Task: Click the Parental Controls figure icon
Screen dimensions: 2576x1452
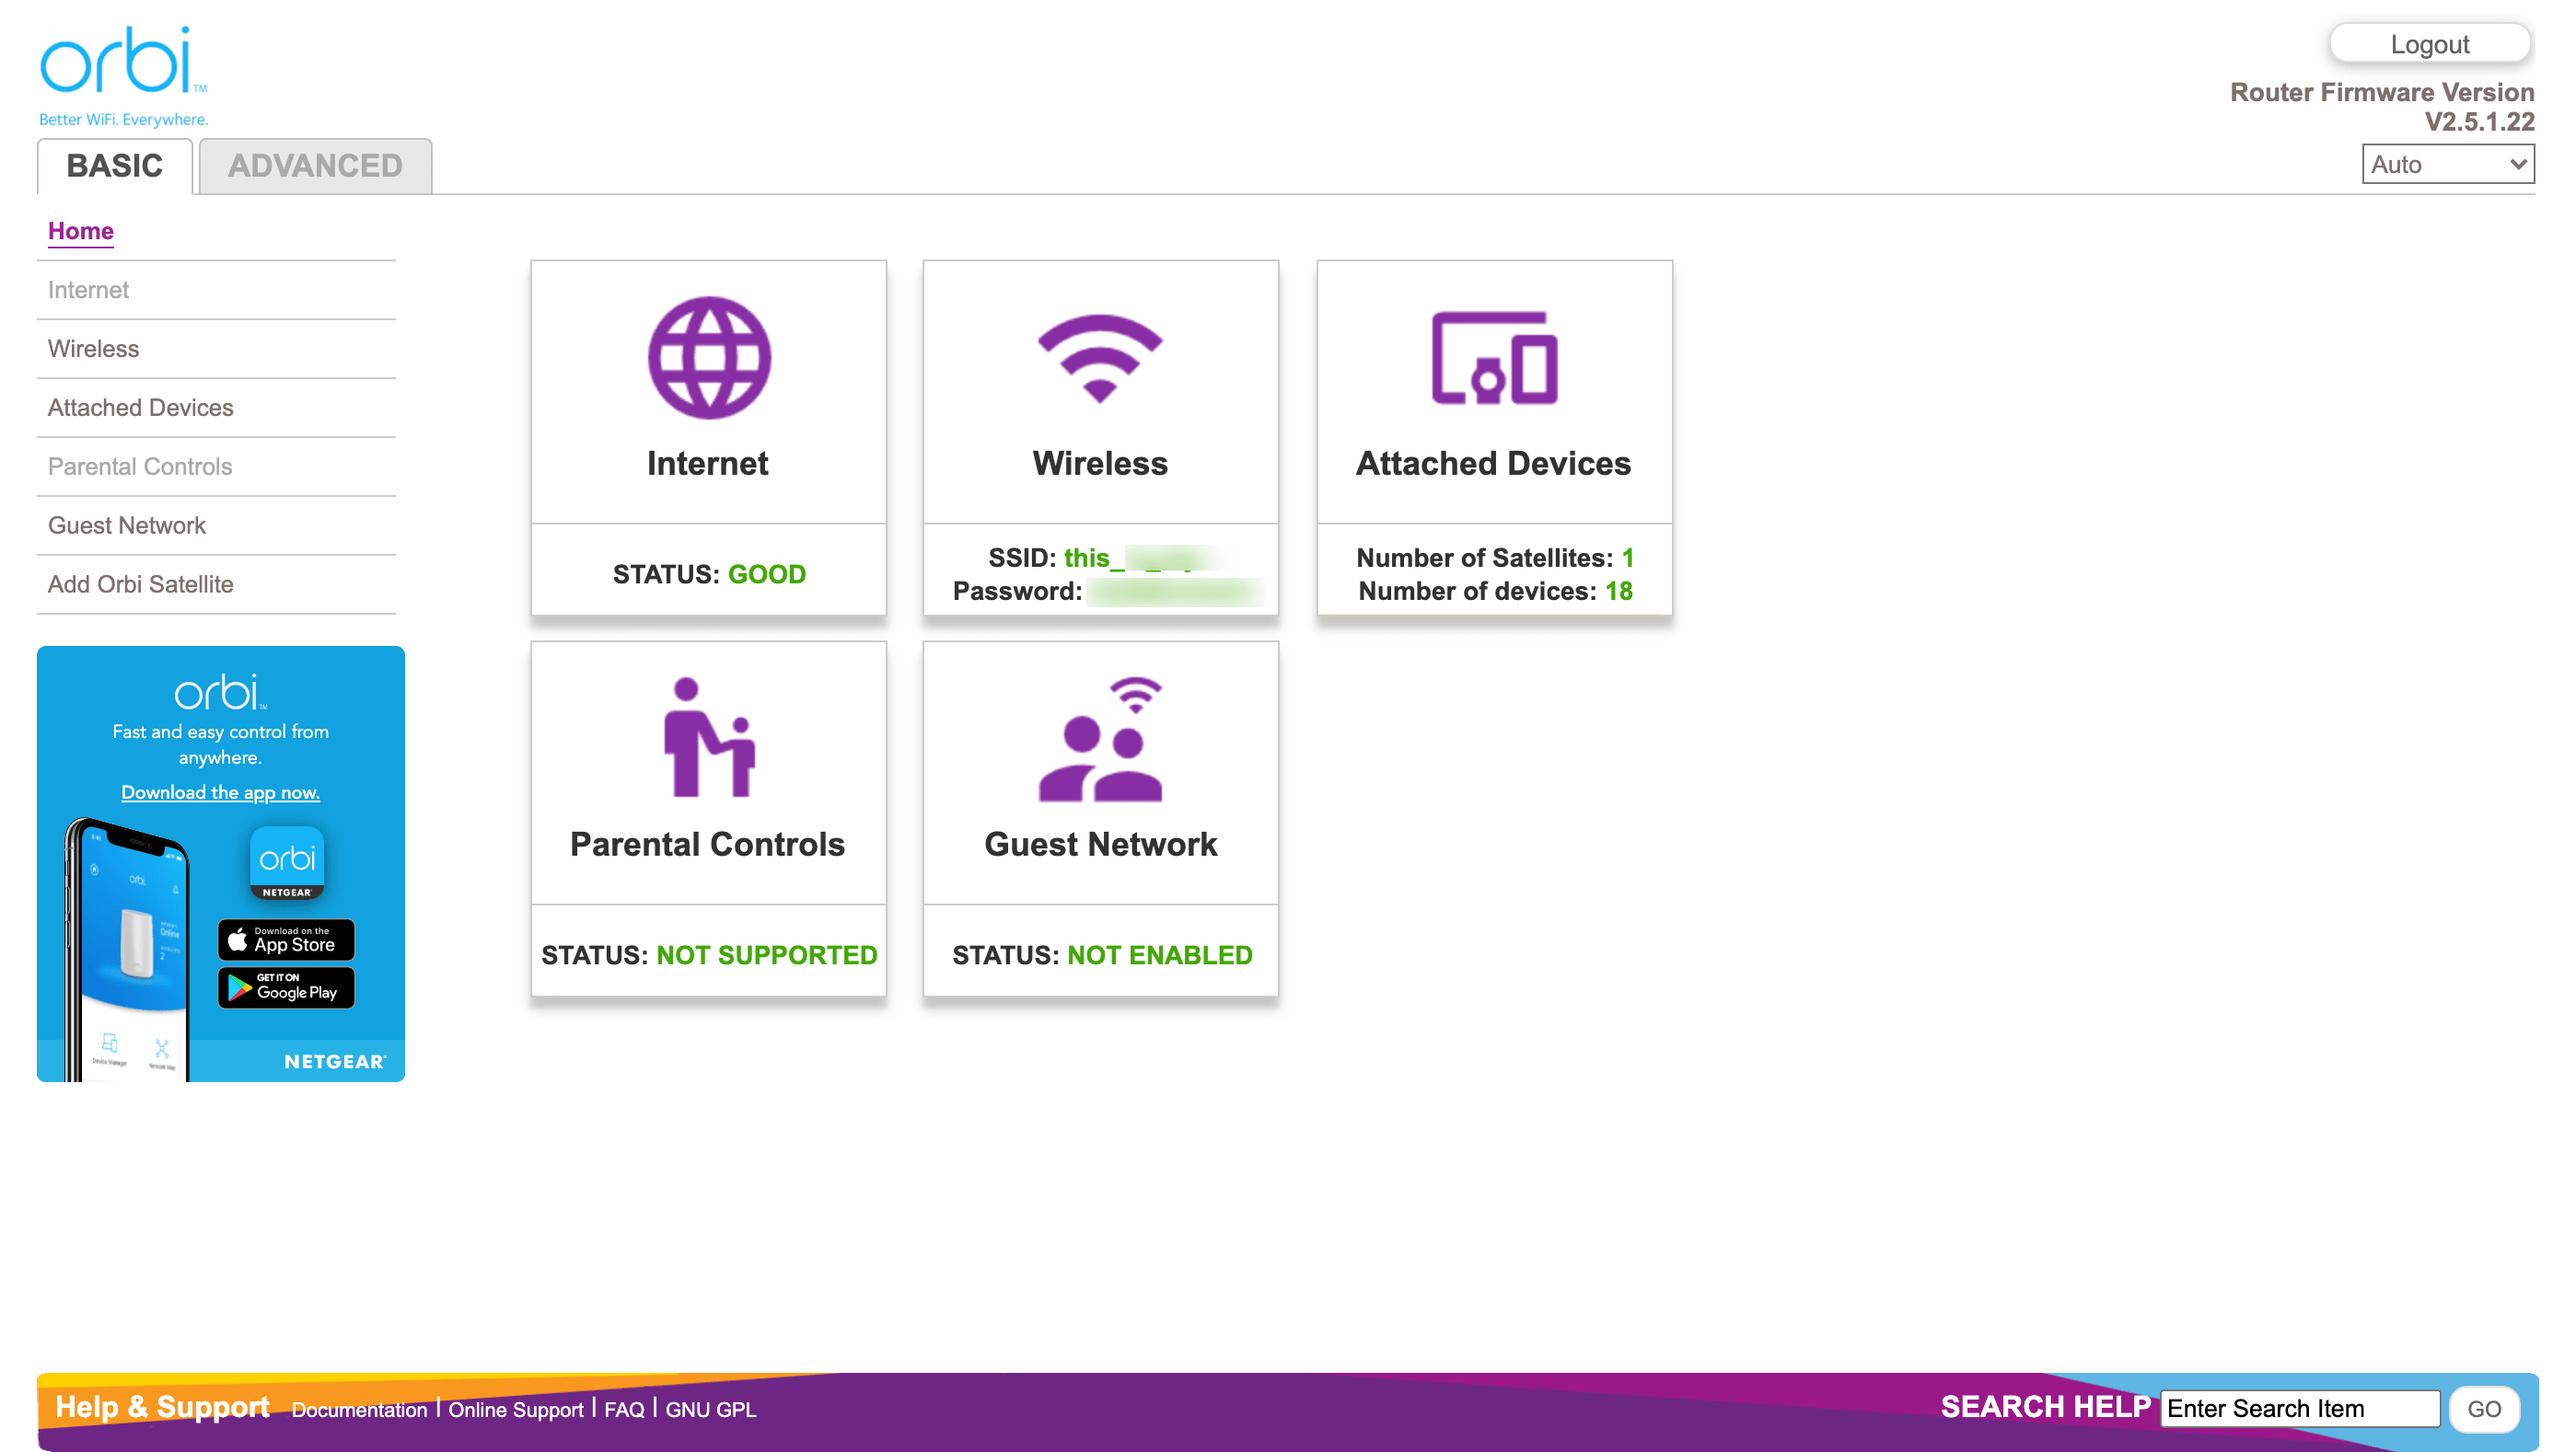Action: pyautogui.click(x=708, y=742)
